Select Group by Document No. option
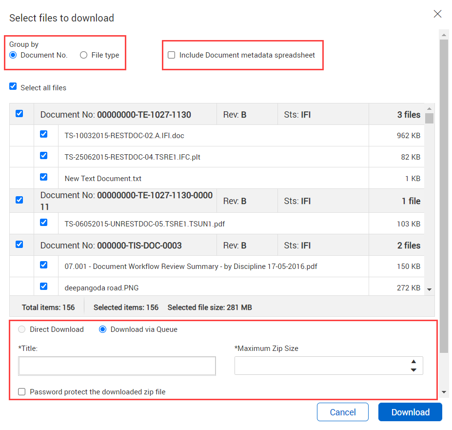Screen dimensions: 452x430 (x=13, y=55)
